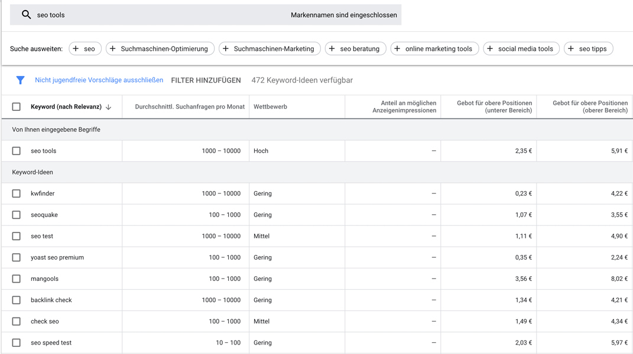Click 'seo tools' keyword in entered terms
Image resolution: width=633 pixels, height=354 pixels.
pos(44,151)
